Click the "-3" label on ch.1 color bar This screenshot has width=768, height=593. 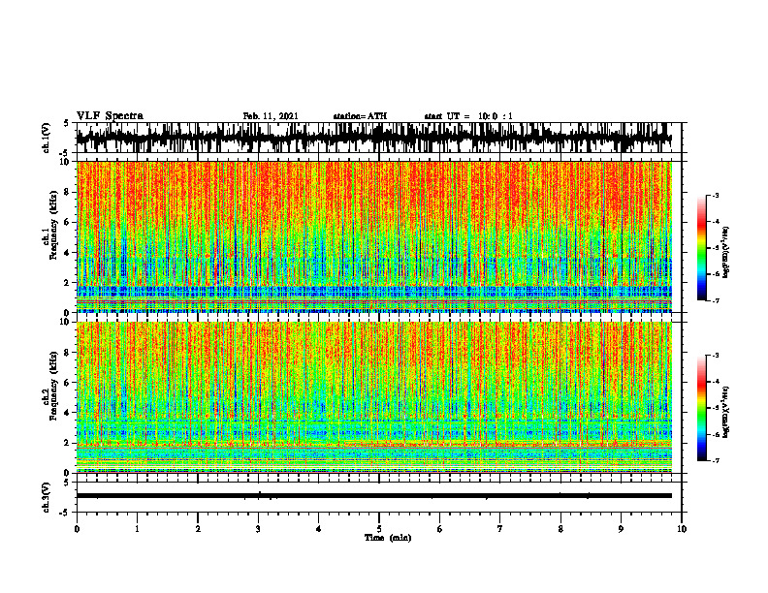(x=716, y=196)
